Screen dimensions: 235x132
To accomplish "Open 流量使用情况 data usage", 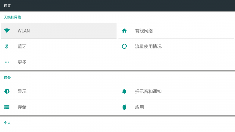I will point(148,46).
